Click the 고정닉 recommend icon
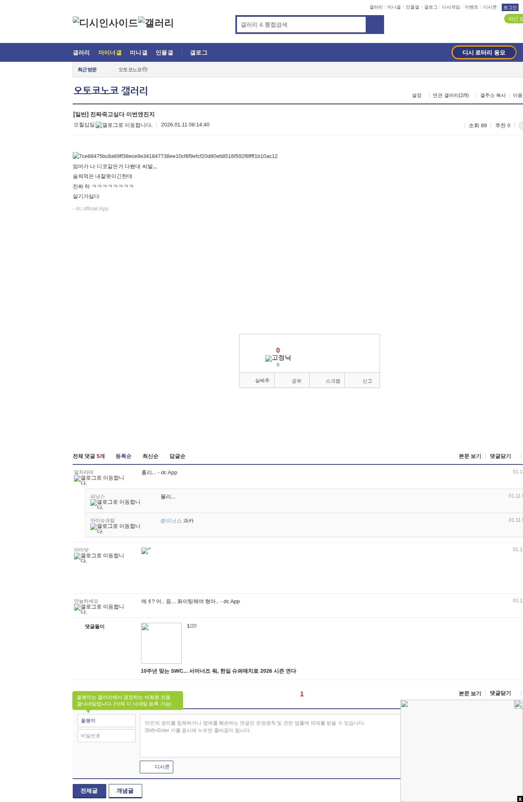Screen dimensions: 523x802 pyautogui.click(x=278, y=358)
